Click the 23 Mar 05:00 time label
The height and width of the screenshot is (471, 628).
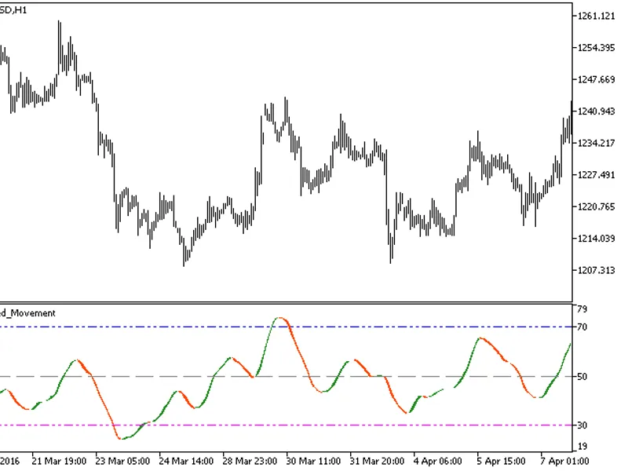(122, 462)
